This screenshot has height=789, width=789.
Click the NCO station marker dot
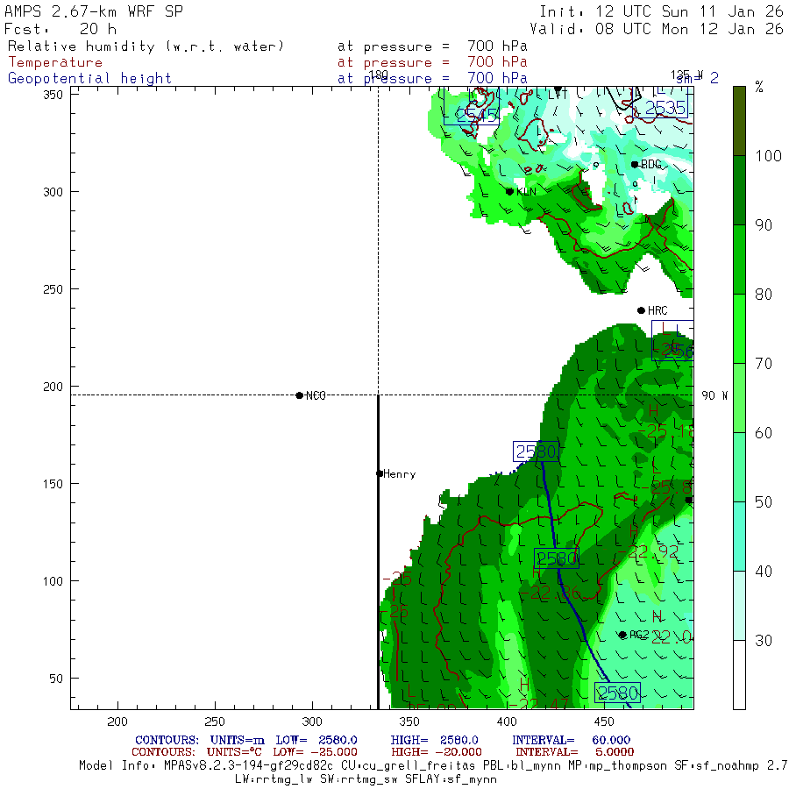300,395
